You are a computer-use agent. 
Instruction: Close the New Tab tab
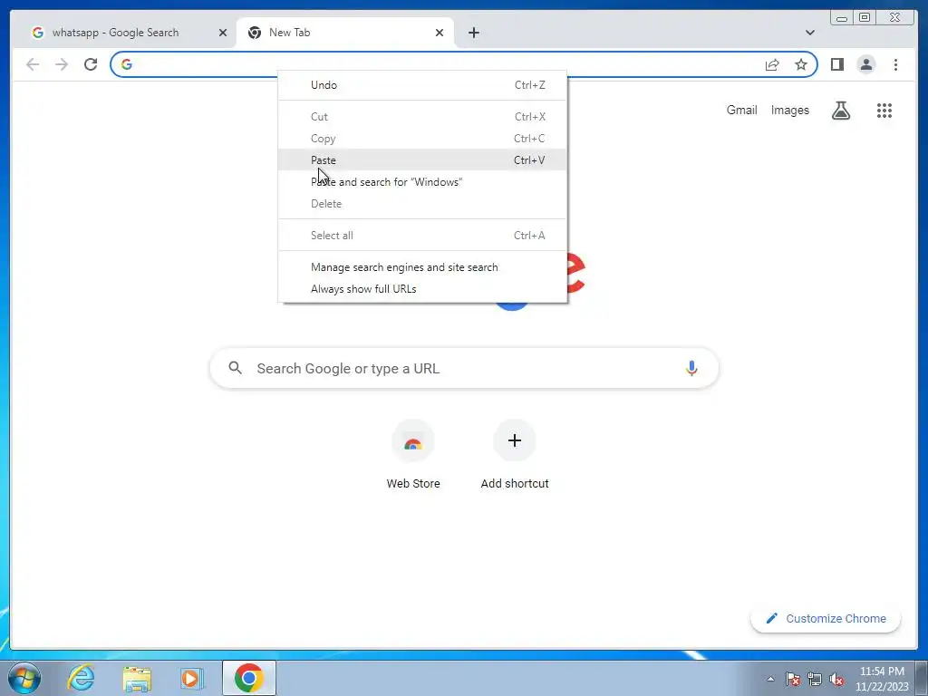[x=440, y=33]
